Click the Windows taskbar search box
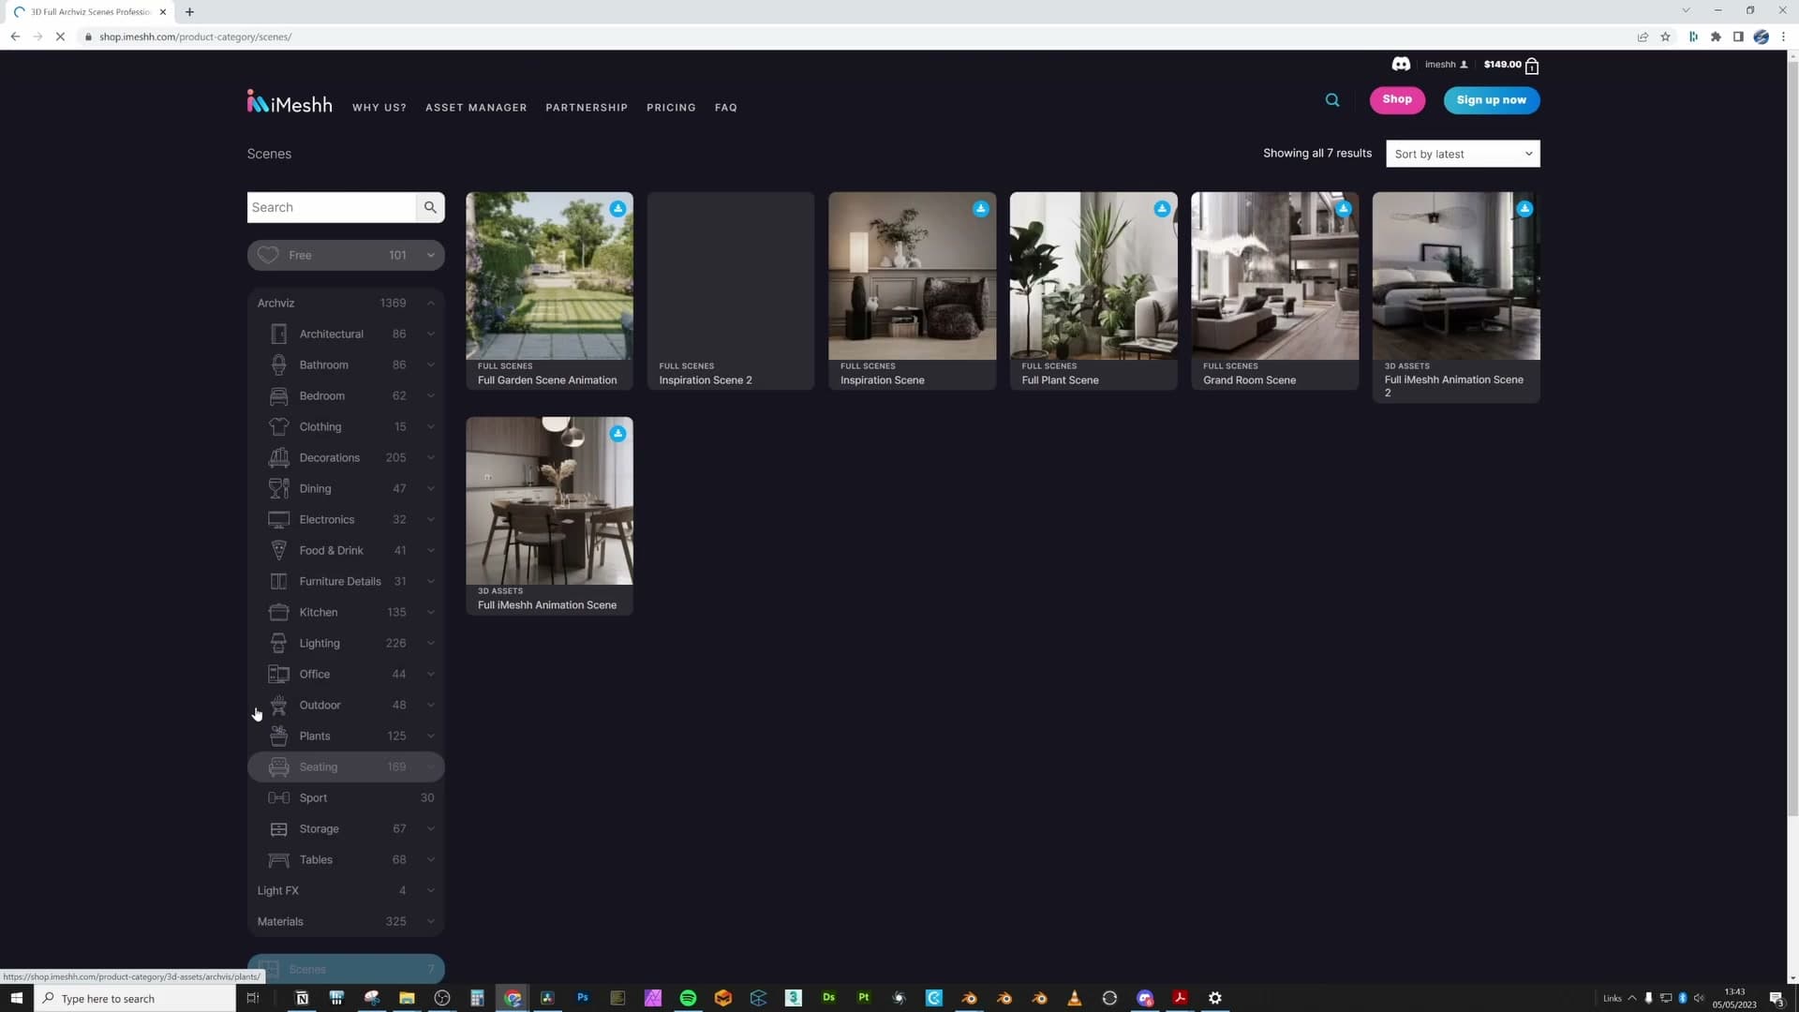 coord(135,998)
